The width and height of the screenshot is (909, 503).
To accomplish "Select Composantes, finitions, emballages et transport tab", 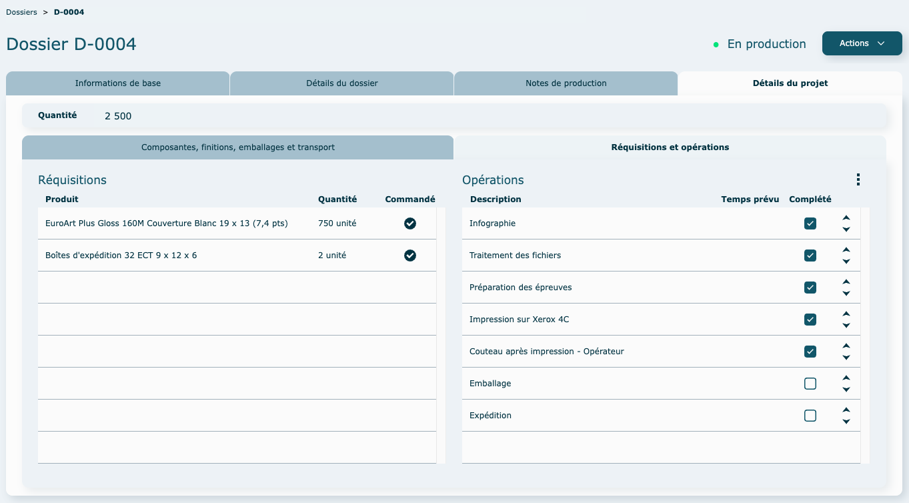I will coord(238,147).
